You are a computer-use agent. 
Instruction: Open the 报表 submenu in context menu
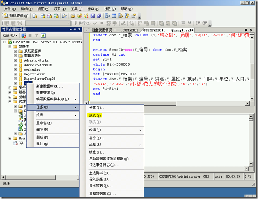[53, 115]
